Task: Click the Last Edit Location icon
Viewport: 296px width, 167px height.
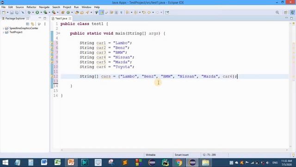Action: [144, 13]
